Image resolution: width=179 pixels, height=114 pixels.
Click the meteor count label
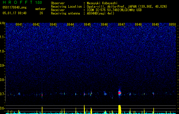pyautogui.click(x=40, y=9)
